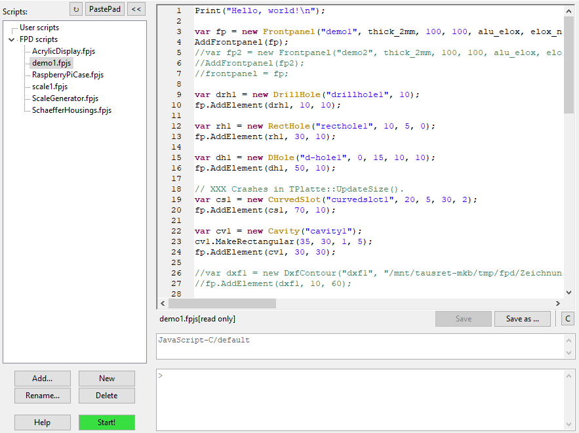Viewport: 579px width, 433px height.
Task: Click the Add... button
Action: [x=42, y=379]
